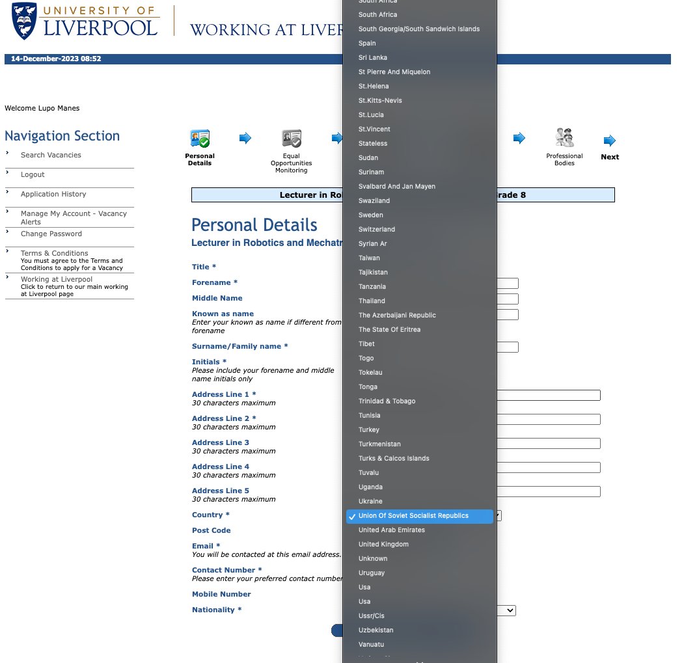This screenshot has width=684, height=663.
Task: Open Application History link
Action: (x=53, y=194)
